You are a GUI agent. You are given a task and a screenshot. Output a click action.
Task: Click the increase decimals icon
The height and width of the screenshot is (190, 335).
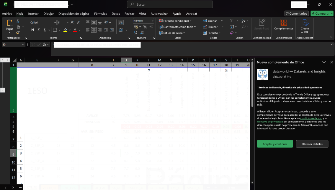coord(136,33)
